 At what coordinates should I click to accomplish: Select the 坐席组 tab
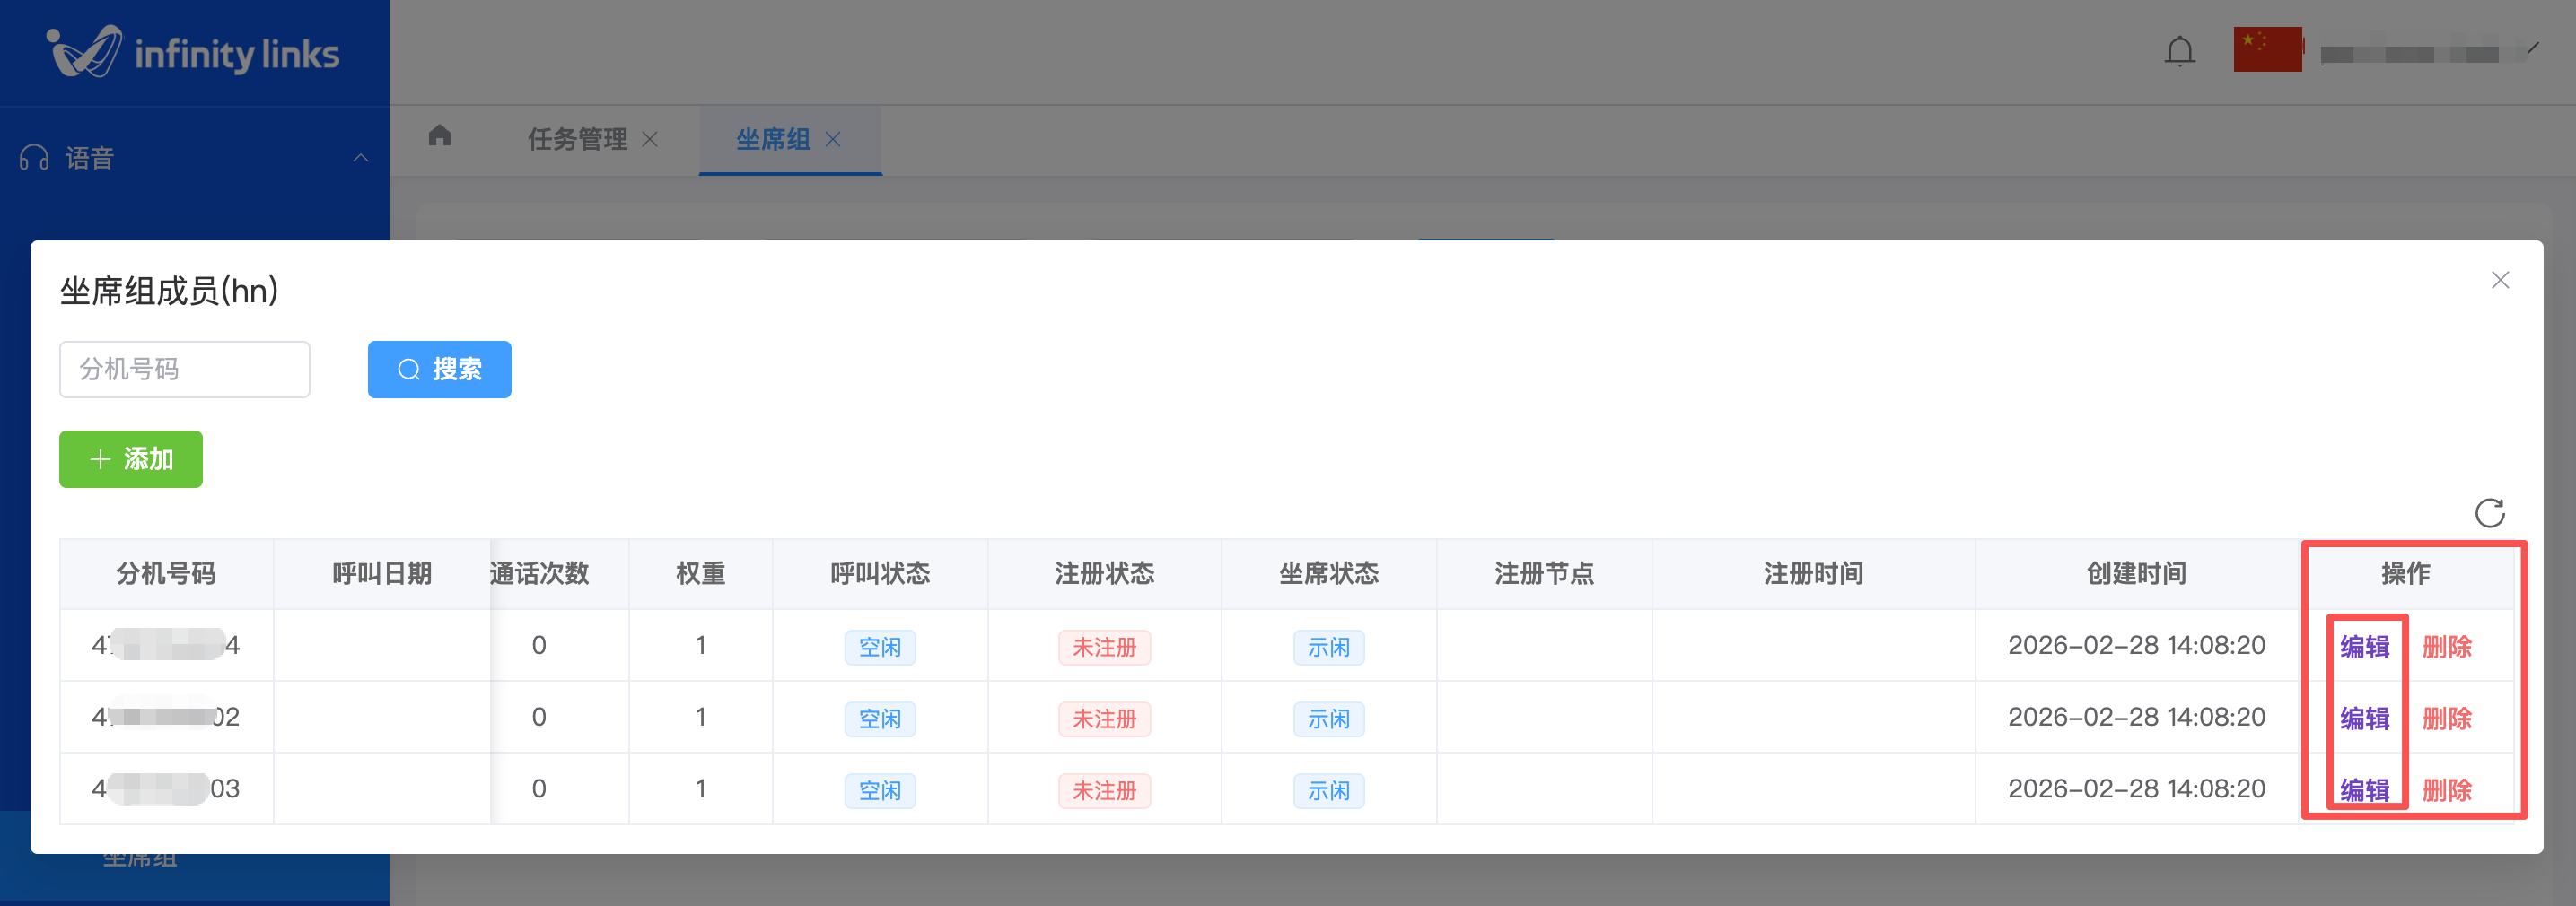[773, 140]
